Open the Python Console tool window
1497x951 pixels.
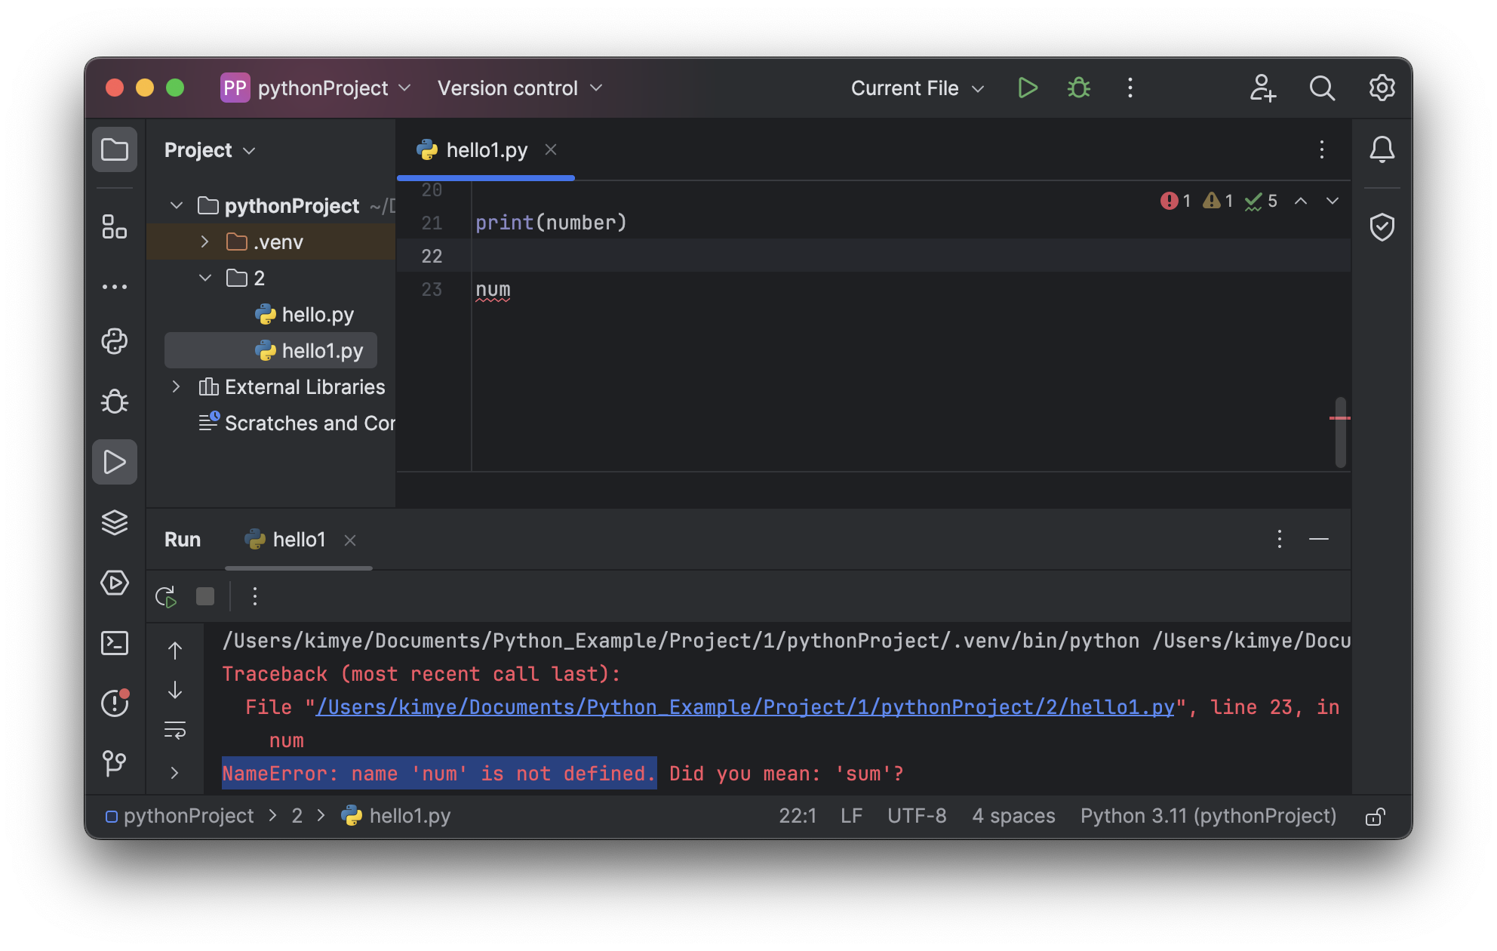115,341
